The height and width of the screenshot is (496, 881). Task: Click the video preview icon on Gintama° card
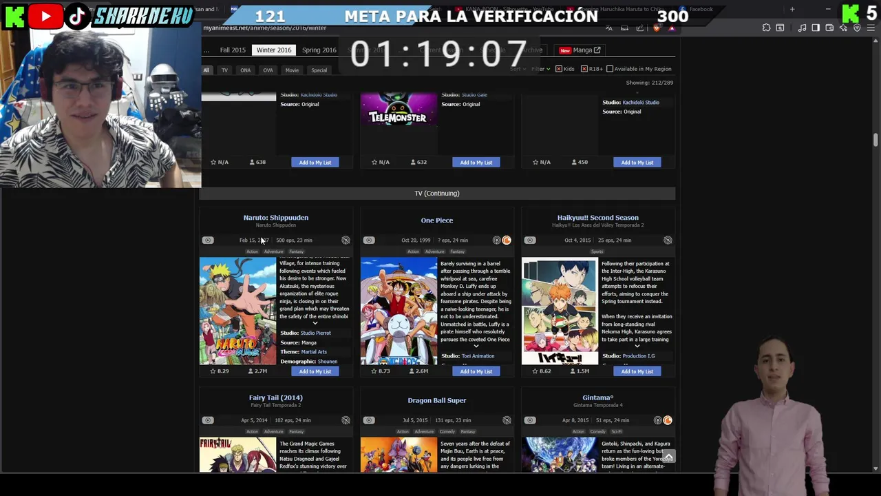click(530, 420)
